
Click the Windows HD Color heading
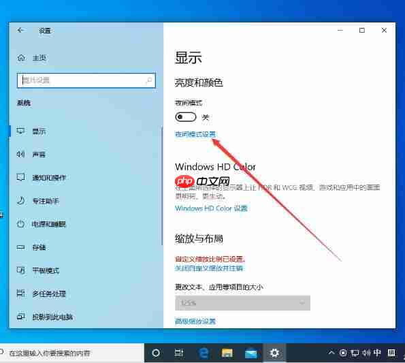pyautogui.click(x=215, y=167)
